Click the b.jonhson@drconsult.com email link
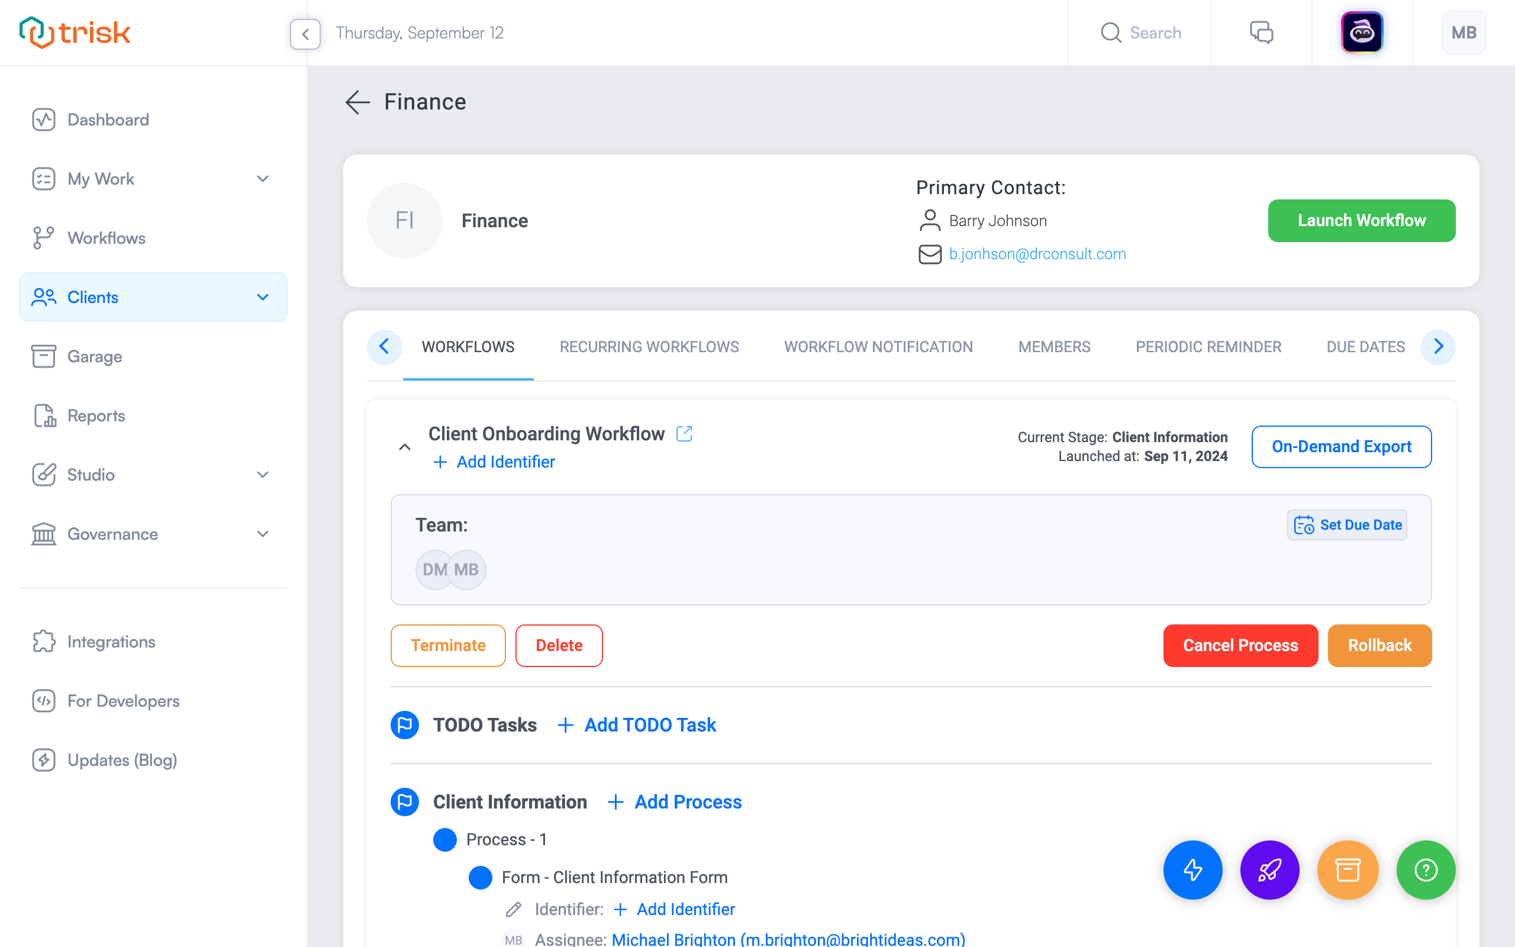The width and height of the screenshot is (1515, 947). pos(1037,254)
